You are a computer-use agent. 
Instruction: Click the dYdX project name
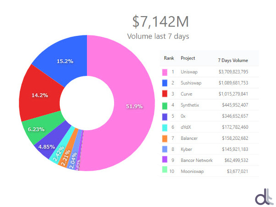click(186, 127)
